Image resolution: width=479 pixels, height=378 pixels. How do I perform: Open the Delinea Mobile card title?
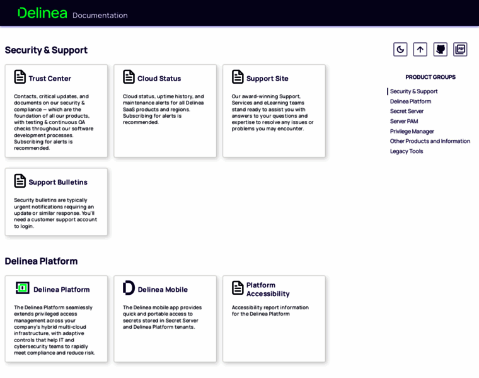tap(163, 289)
